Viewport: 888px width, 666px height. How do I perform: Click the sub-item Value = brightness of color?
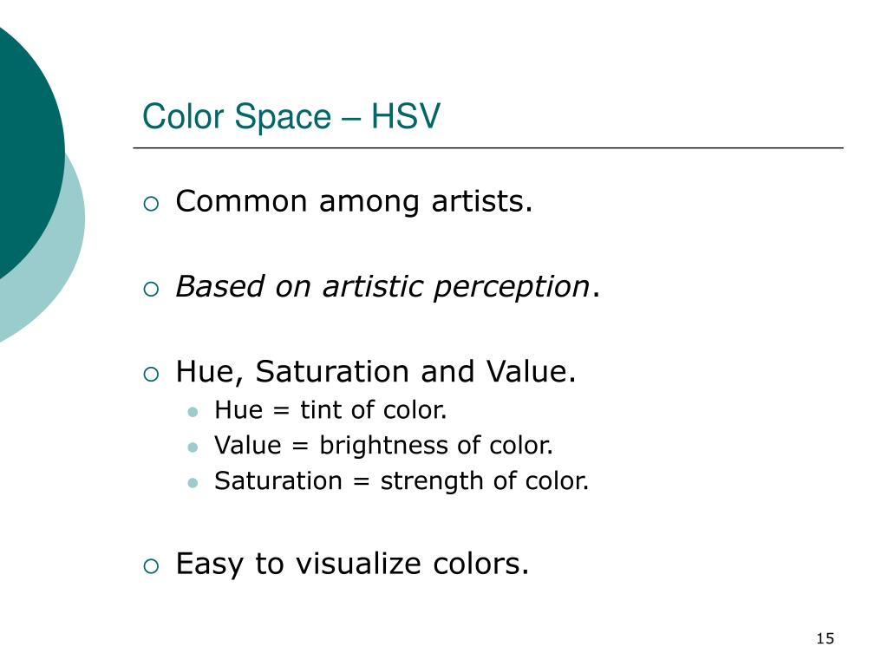tap(383, 446)
